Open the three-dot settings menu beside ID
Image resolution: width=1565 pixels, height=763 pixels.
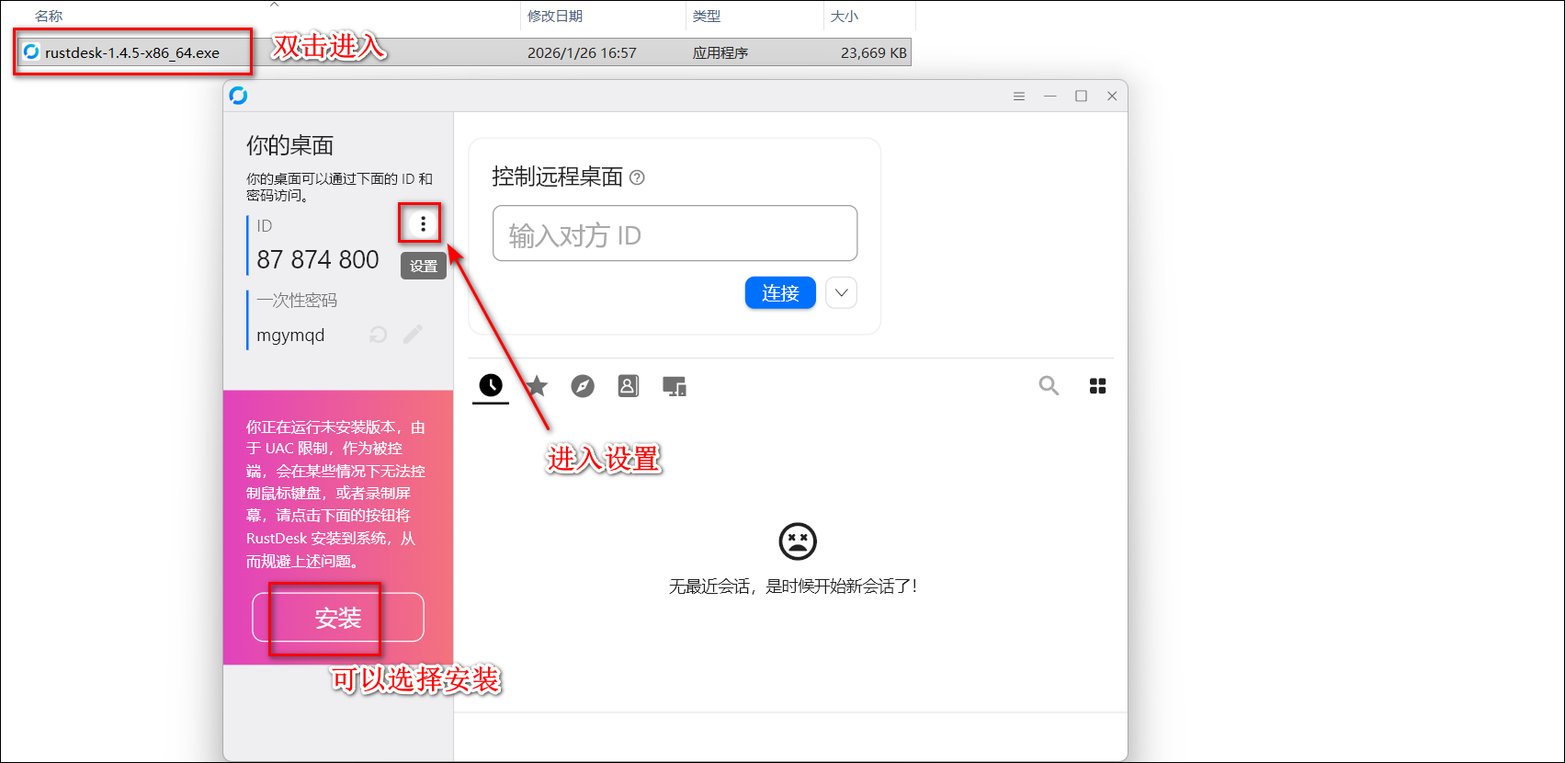(x=423, y=223)
